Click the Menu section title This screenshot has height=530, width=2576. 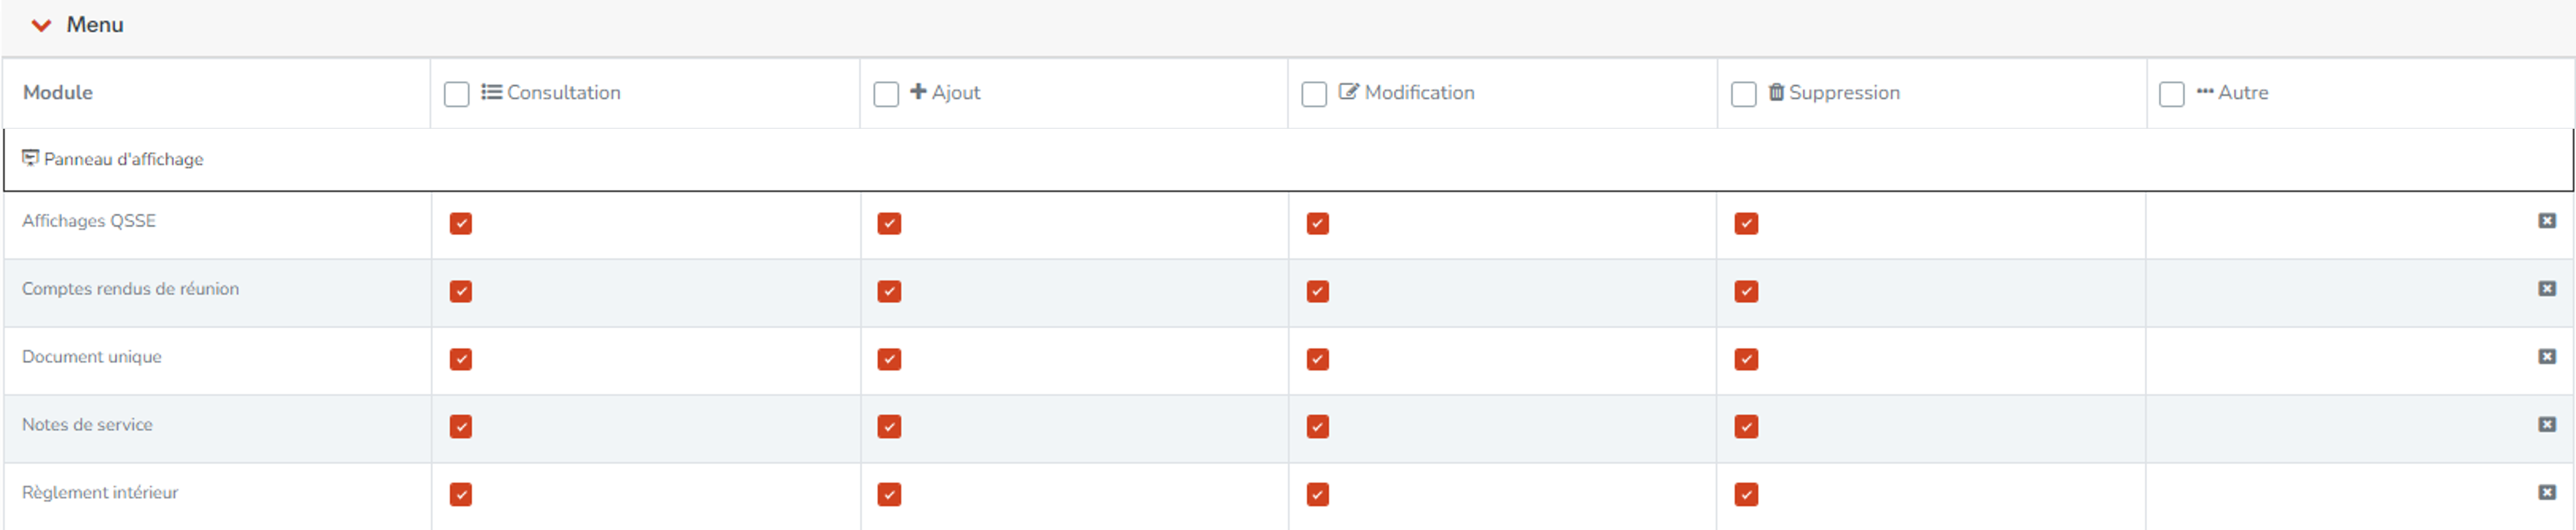[x=95, y=25]
